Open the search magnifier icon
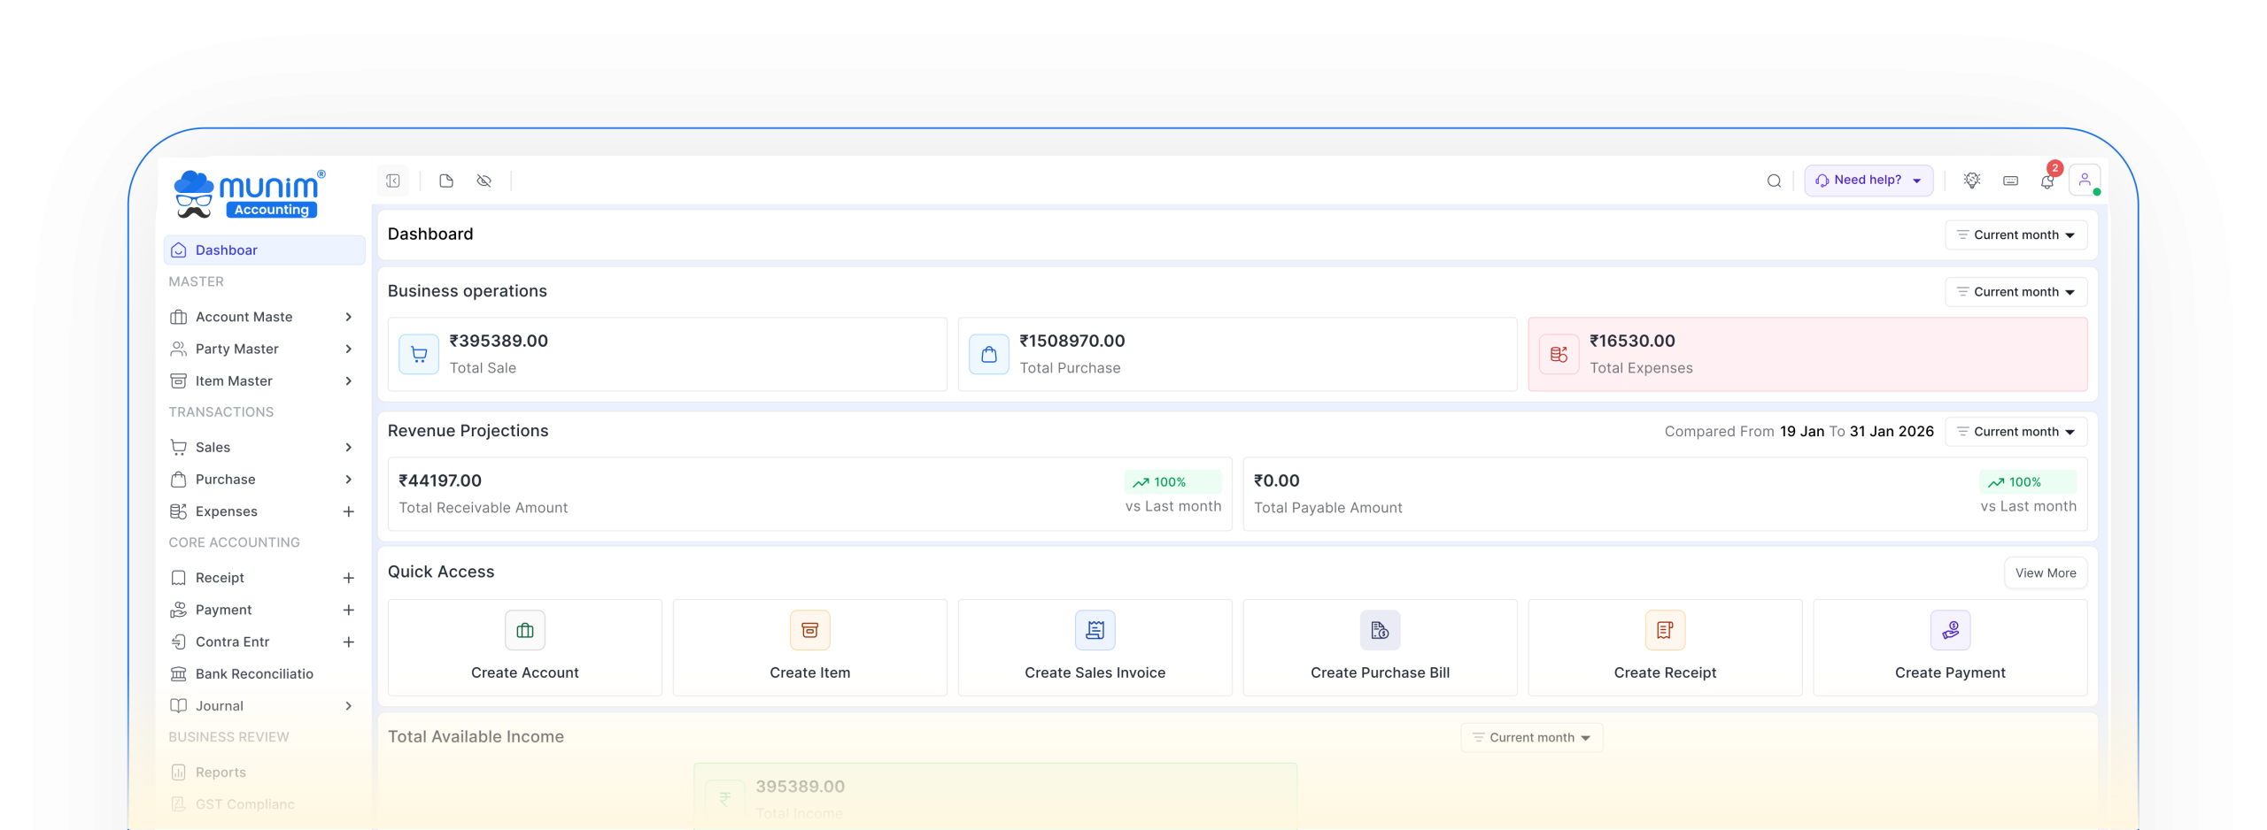 [1774, 181]
